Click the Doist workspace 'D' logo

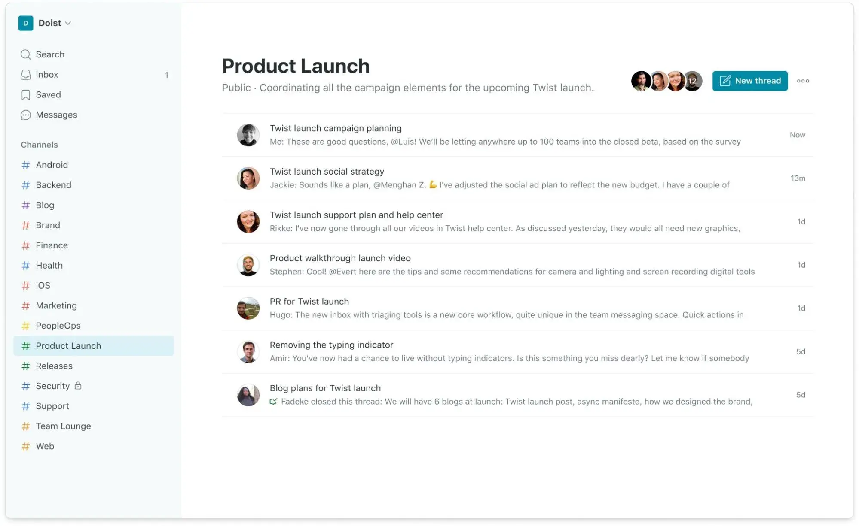pyautogui.click(x=25, y=23)
